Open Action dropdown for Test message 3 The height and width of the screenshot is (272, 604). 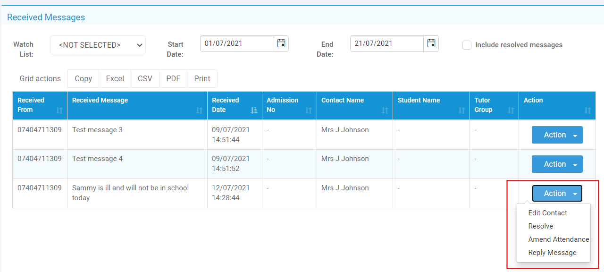pos(557,135)
